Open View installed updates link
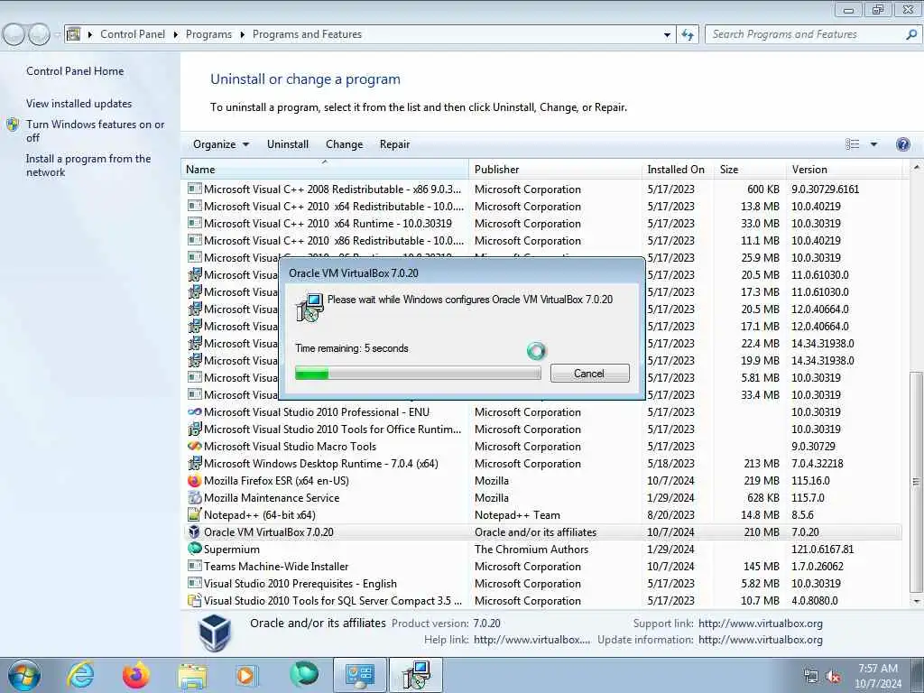The height and width of the screenshot is (693, 924). (79, 103)
